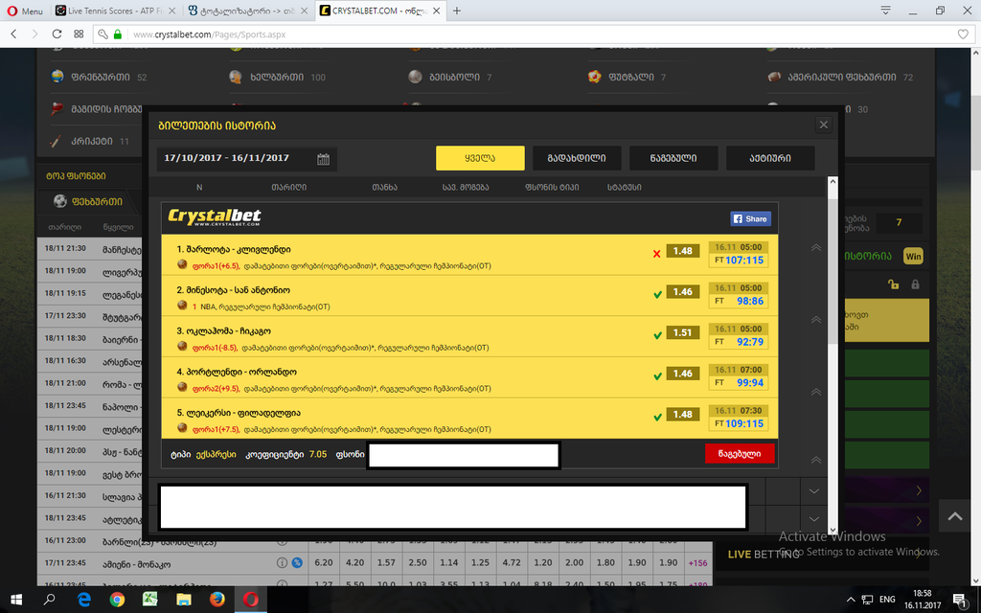Open the კრიკეტი cricket category
Image resolution: width=981 pixels, height=613 pixels.
pyautogui.click(x=89, y=142)
